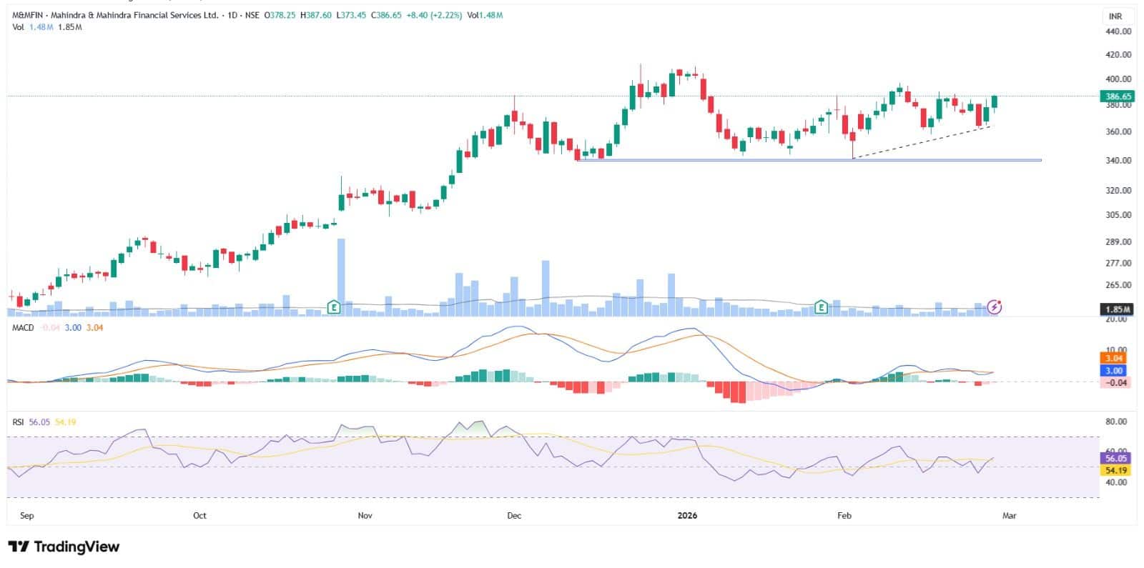Click the open value O378.25
Viewport: 1144px width, 568px height.
(x=280, y=15)
